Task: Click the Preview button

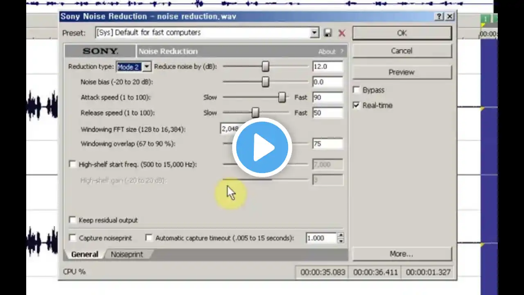Action: point(402,72)
